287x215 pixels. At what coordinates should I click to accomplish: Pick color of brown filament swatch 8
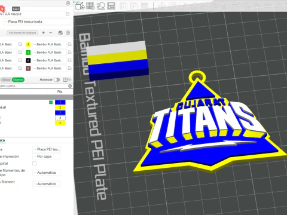tap(28, 68)
